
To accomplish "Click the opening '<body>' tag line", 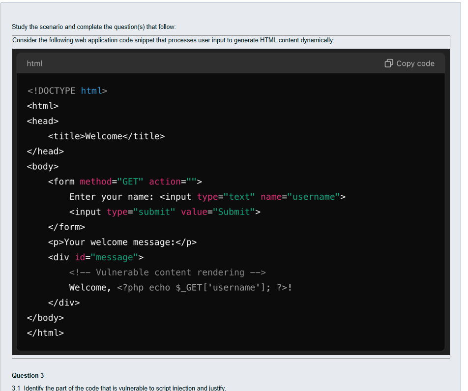I will [x=43, y=166].
